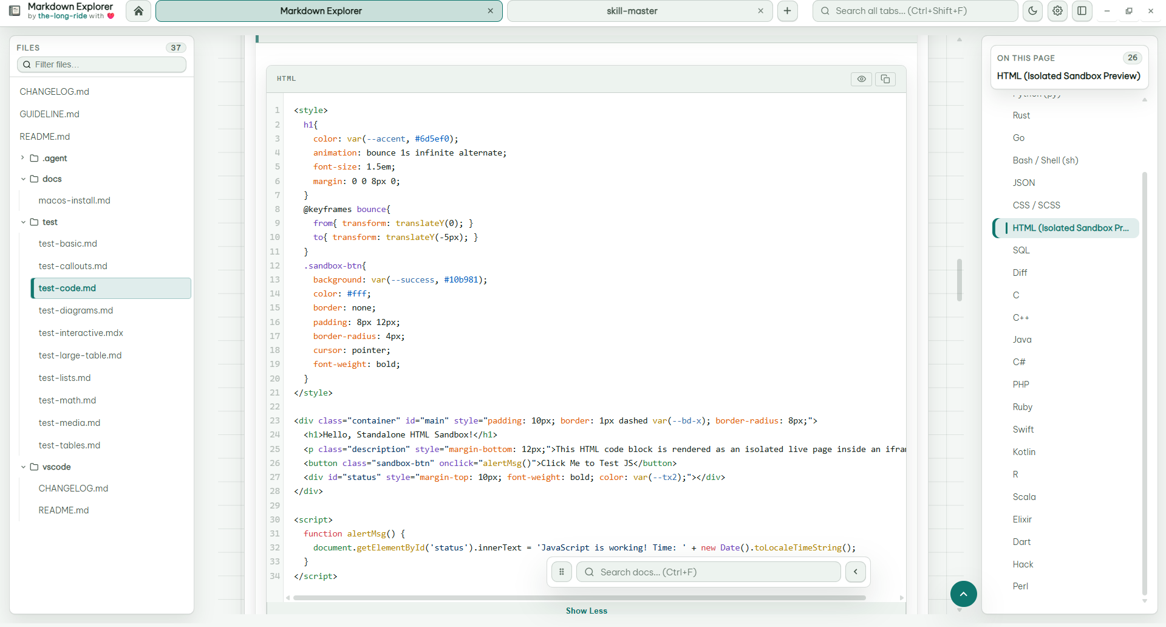1166x627 pixels.
Task: Open a new tab with plus icon
Action: coord(787,11)
